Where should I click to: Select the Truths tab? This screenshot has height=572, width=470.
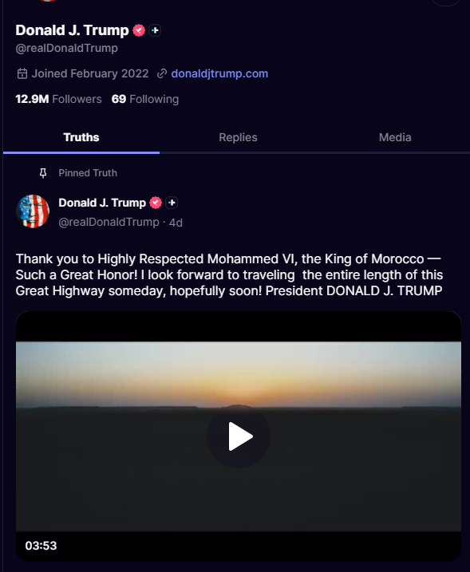81,137
